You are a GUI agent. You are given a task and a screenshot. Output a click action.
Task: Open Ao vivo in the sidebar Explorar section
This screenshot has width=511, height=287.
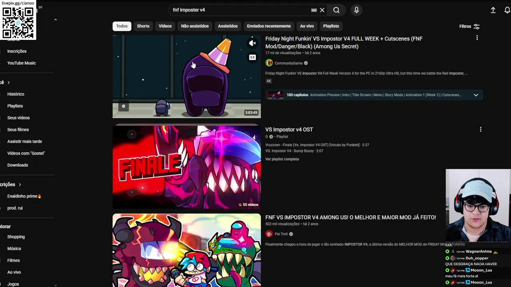pos(14,272)
